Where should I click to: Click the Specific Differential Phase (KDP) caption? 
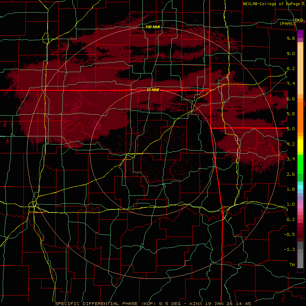point(106,304)
